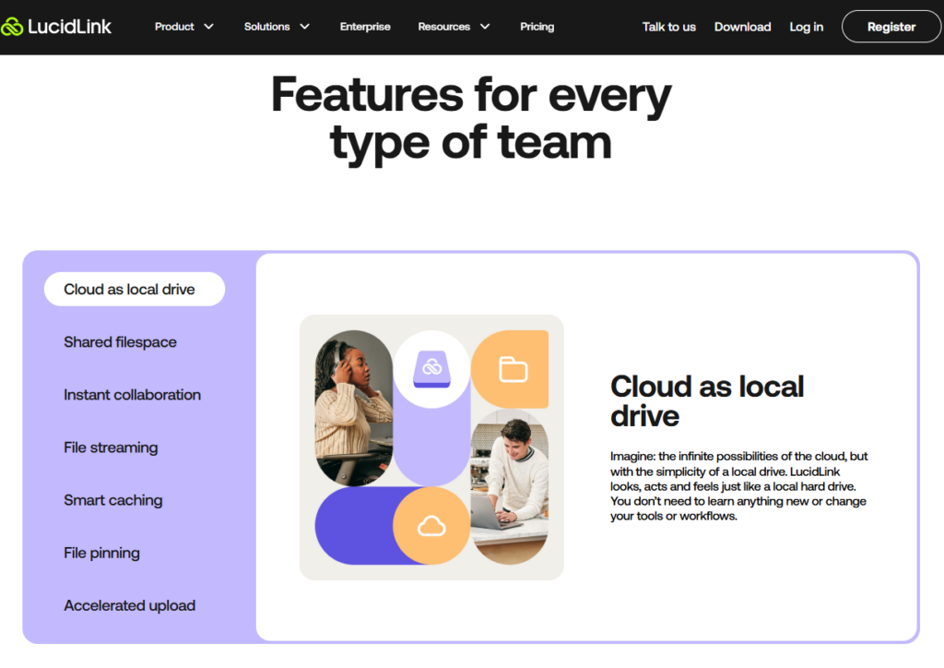Image resolution: width=944 pixels, height=668 pixels.
Task: Click the purple drive icon in the illustration
Action: pyautogui.click(x=431, y=367)
